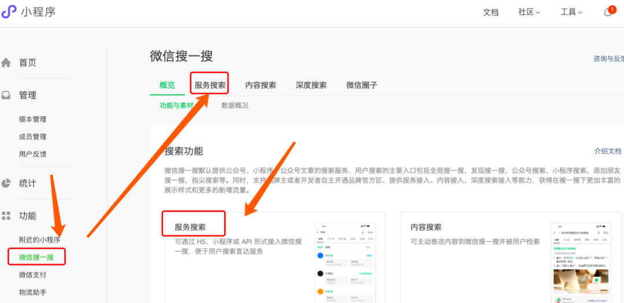Viewport: 624px width, 303px height.
Task: Go to 首页 in sidebar
Action: click(28, 62)
